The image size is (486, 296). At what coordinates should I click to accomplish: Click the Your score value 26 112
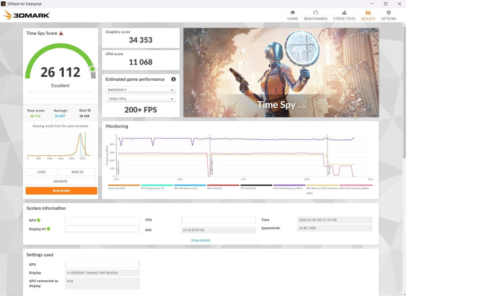35,116
